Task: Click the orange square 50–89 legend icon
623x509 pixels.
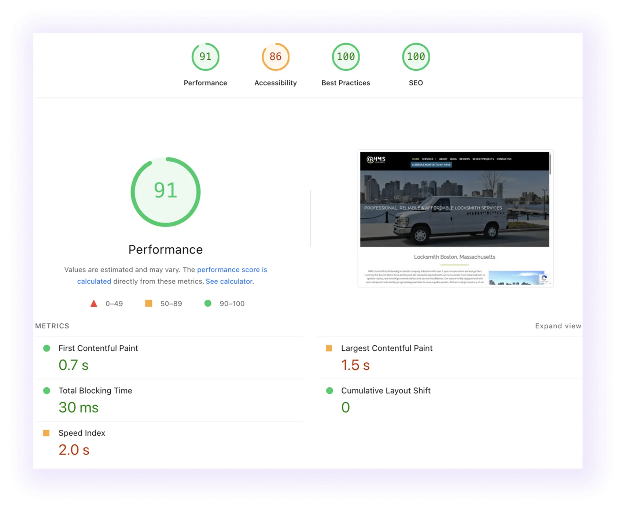Action: point(148,303)
